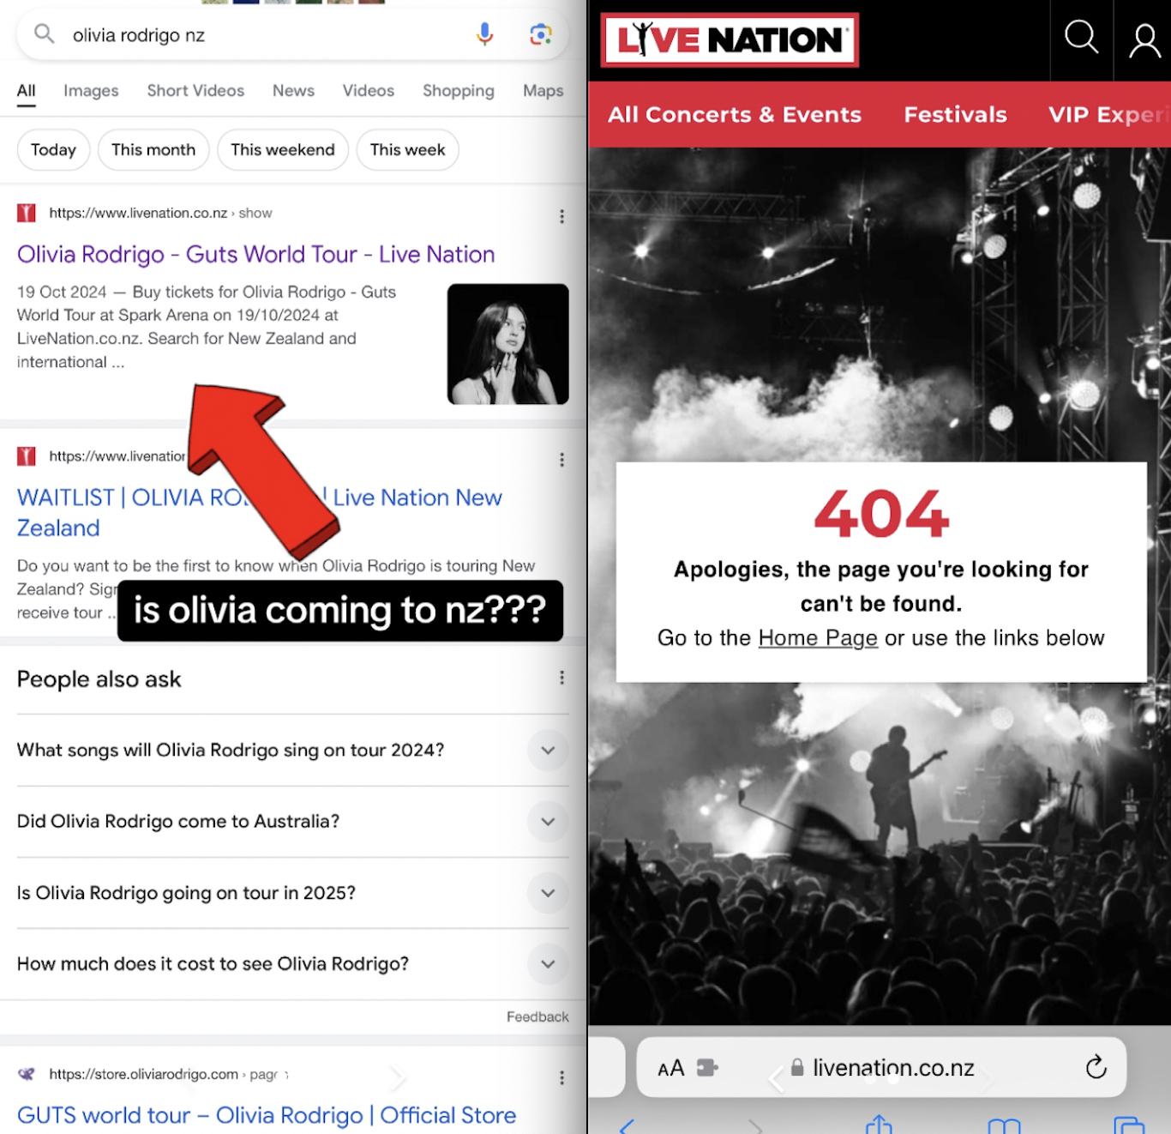
Task: Switch to the Videos search tab
Action: 369,91
